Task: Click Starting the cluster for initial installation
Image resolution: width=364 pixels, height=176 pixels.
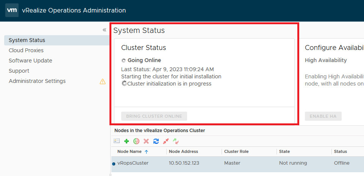Action: click(x=171, y=76)
